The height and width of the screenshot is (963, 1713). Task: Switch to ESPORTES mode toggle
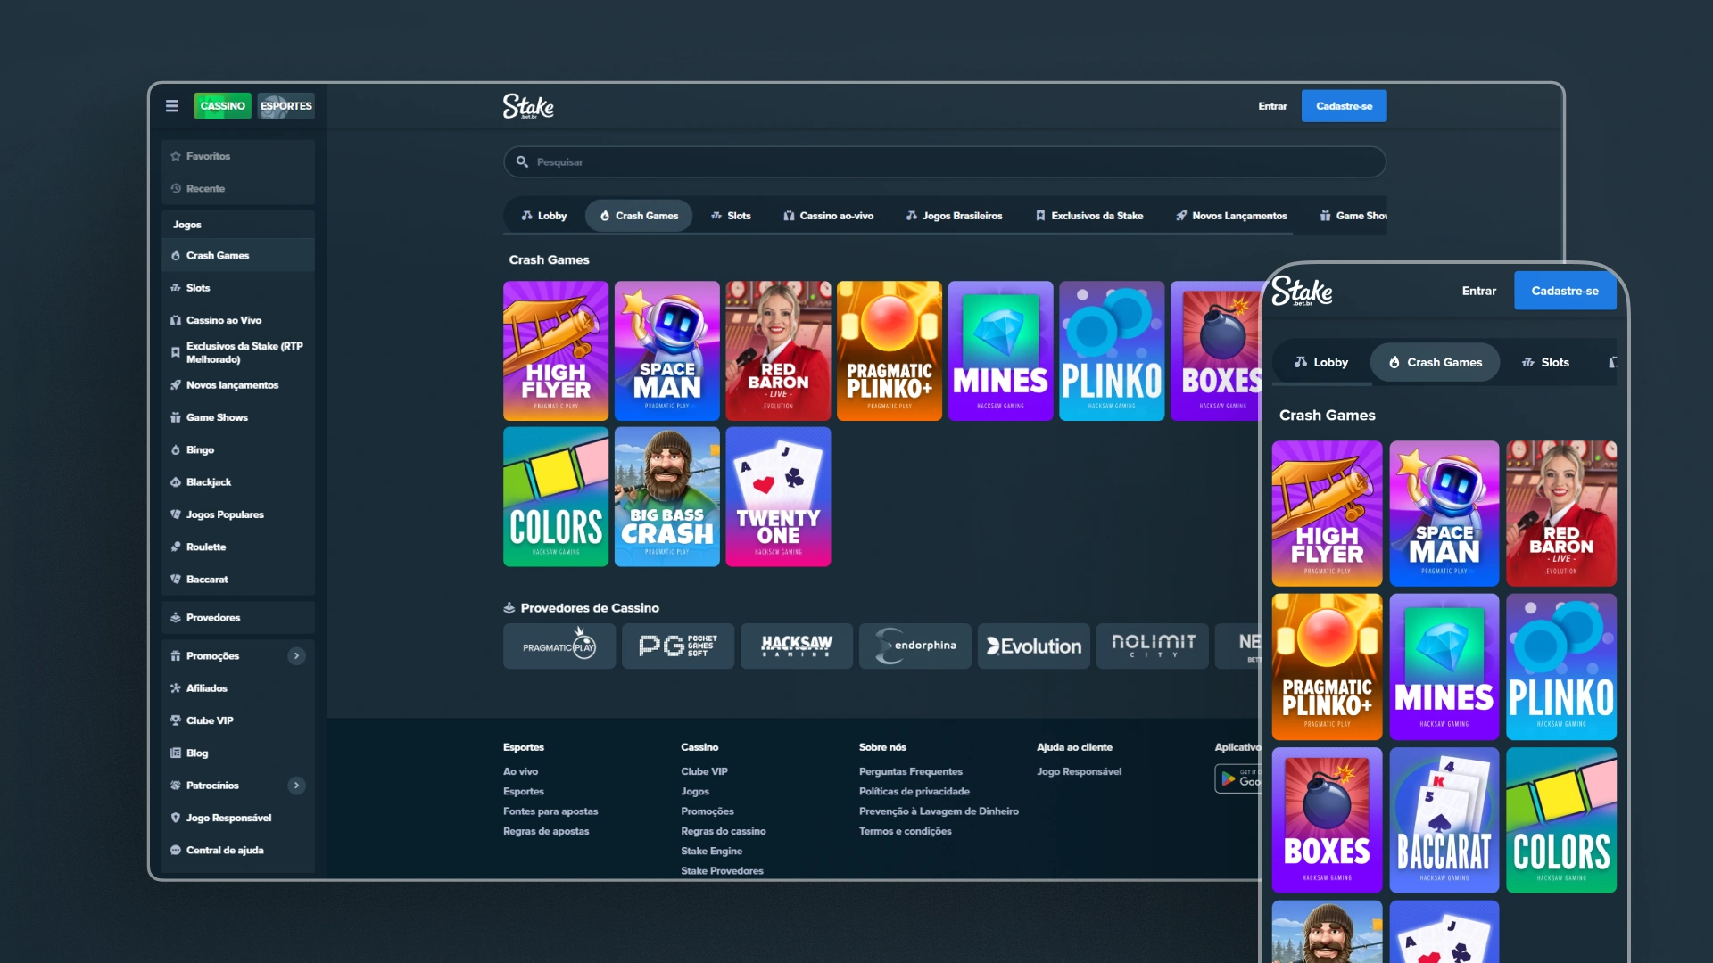tap(285, 106)
